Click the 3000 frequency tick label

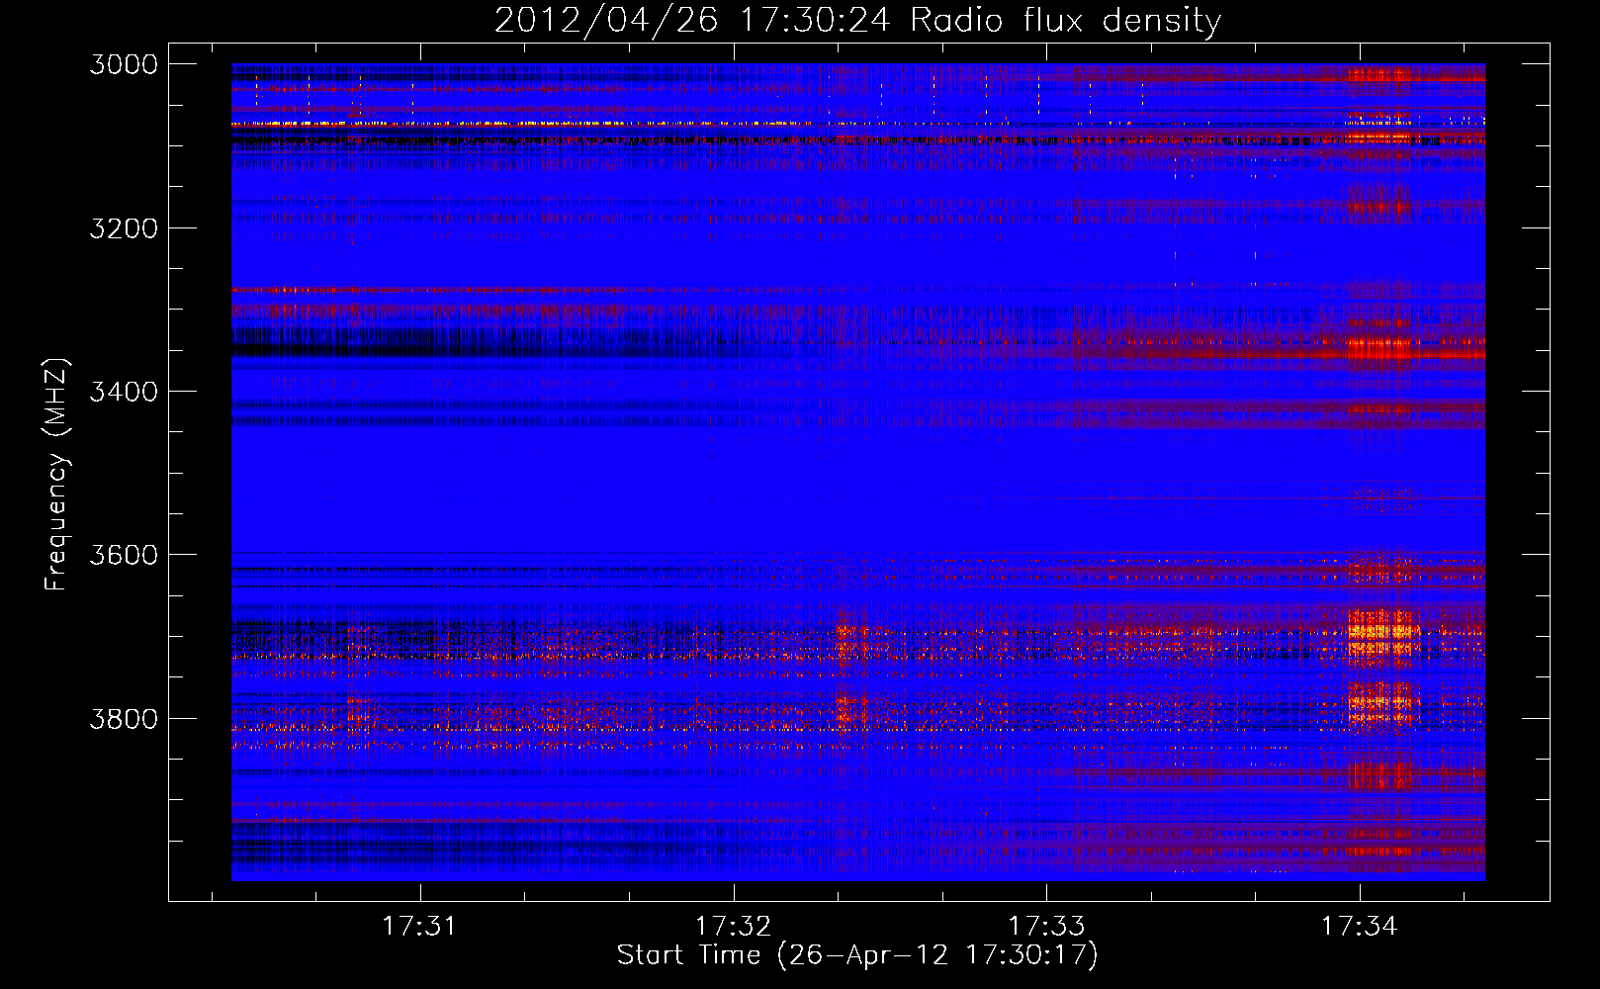coord(124,64)
